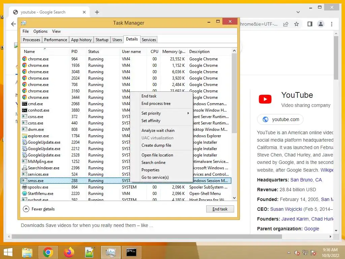Open the Susan Wojcicki link
The height and width of the screenshot is (259, 345).
[286, 209]
